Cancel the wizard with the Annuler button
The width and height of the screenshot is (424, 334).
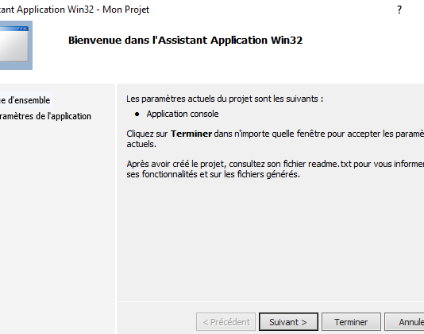pyautogui.click(x=404, y=322)
